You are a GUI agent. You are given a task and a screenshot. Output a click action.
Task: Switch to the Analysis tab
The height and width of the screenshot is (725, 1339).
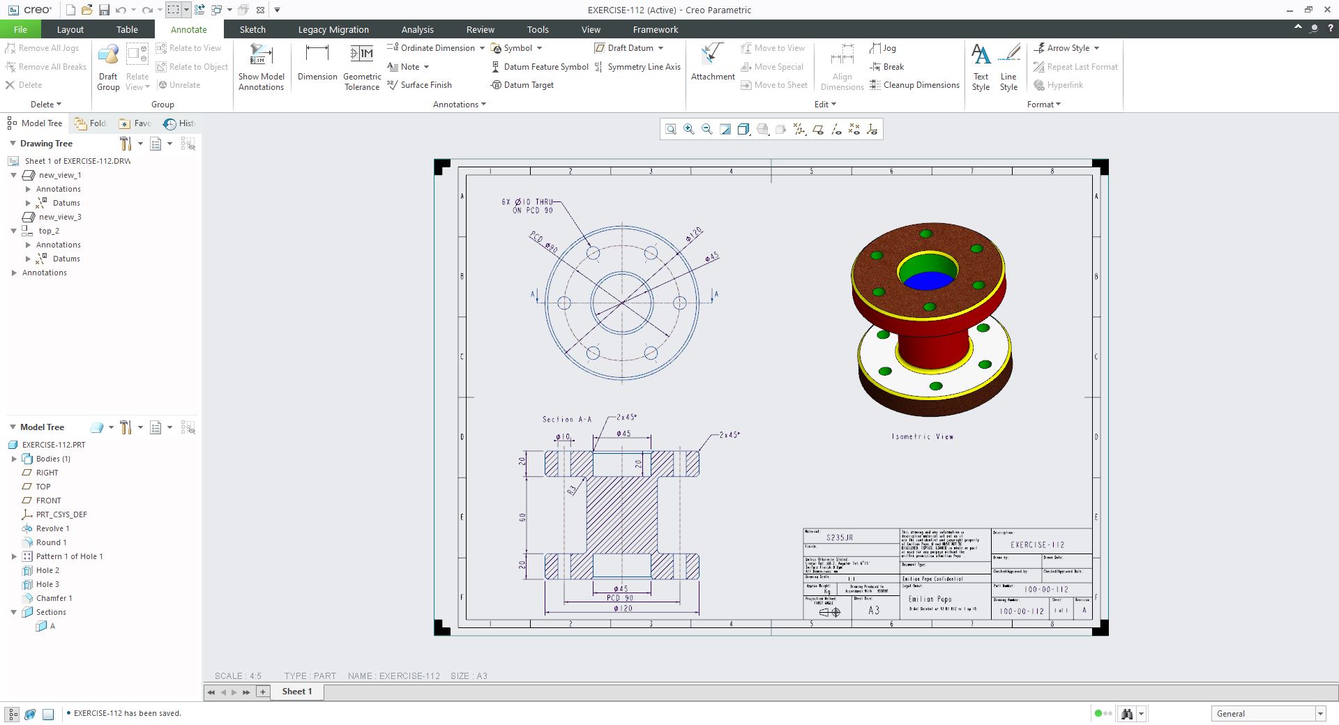point(417,29)
